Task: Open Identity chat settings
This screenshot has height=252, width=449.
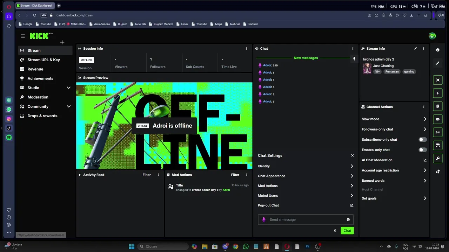Action: click(306, 166)
